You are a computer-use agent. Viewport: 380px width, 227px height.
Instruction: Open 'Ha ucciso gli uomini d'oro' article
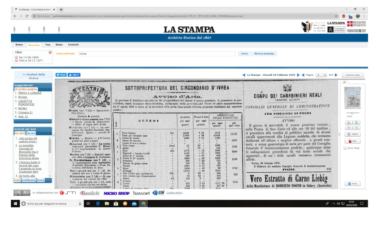pos(28,140)
